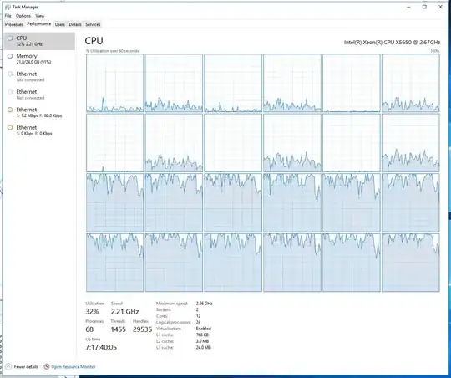Close the Task Manager window

tap(440, 7)
